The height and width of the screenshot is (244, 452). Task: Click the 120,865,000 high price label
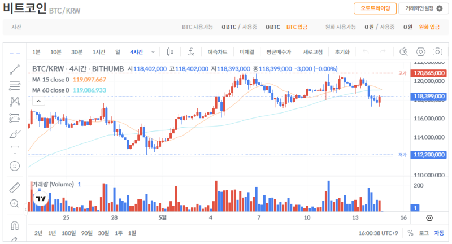pos(429,73)
